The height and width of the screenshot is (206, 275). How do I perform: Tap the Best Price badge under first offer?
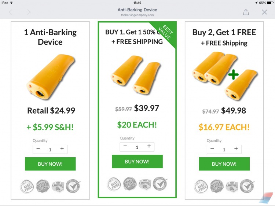coord(27,187)
